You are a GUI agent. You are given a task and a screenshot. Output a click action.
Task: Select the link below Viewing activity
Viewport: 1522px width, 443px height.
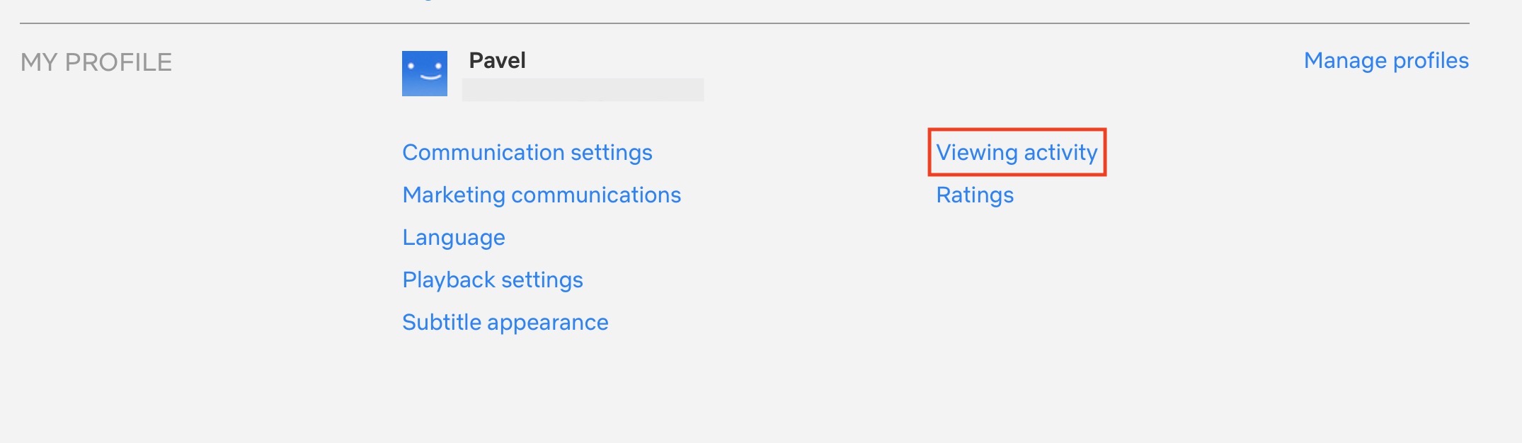975,195
